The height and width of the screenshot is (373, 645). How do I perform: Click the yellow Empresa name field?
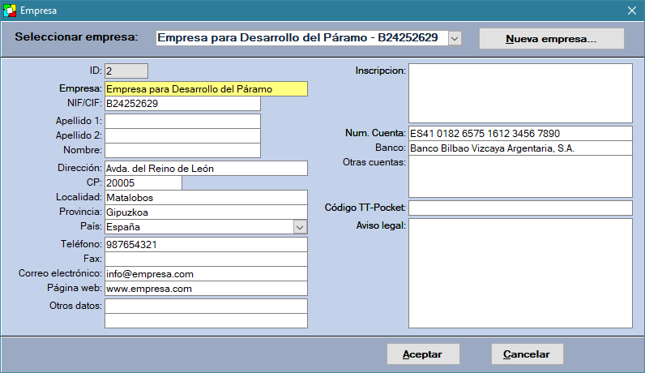tap(206, 89)
